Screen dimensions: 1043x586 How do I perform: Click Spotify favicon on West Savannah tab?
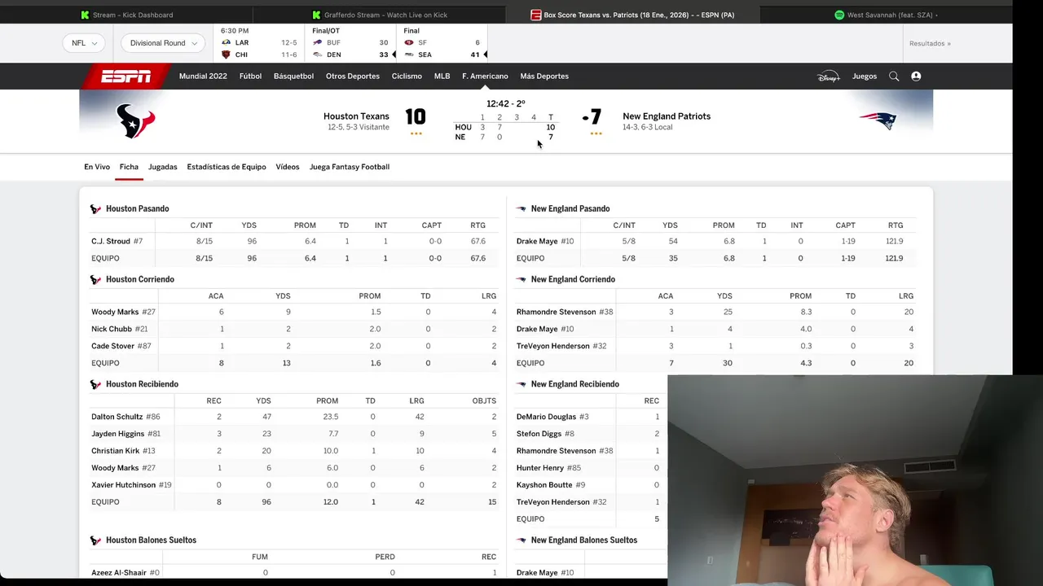[x=839, y=15]
